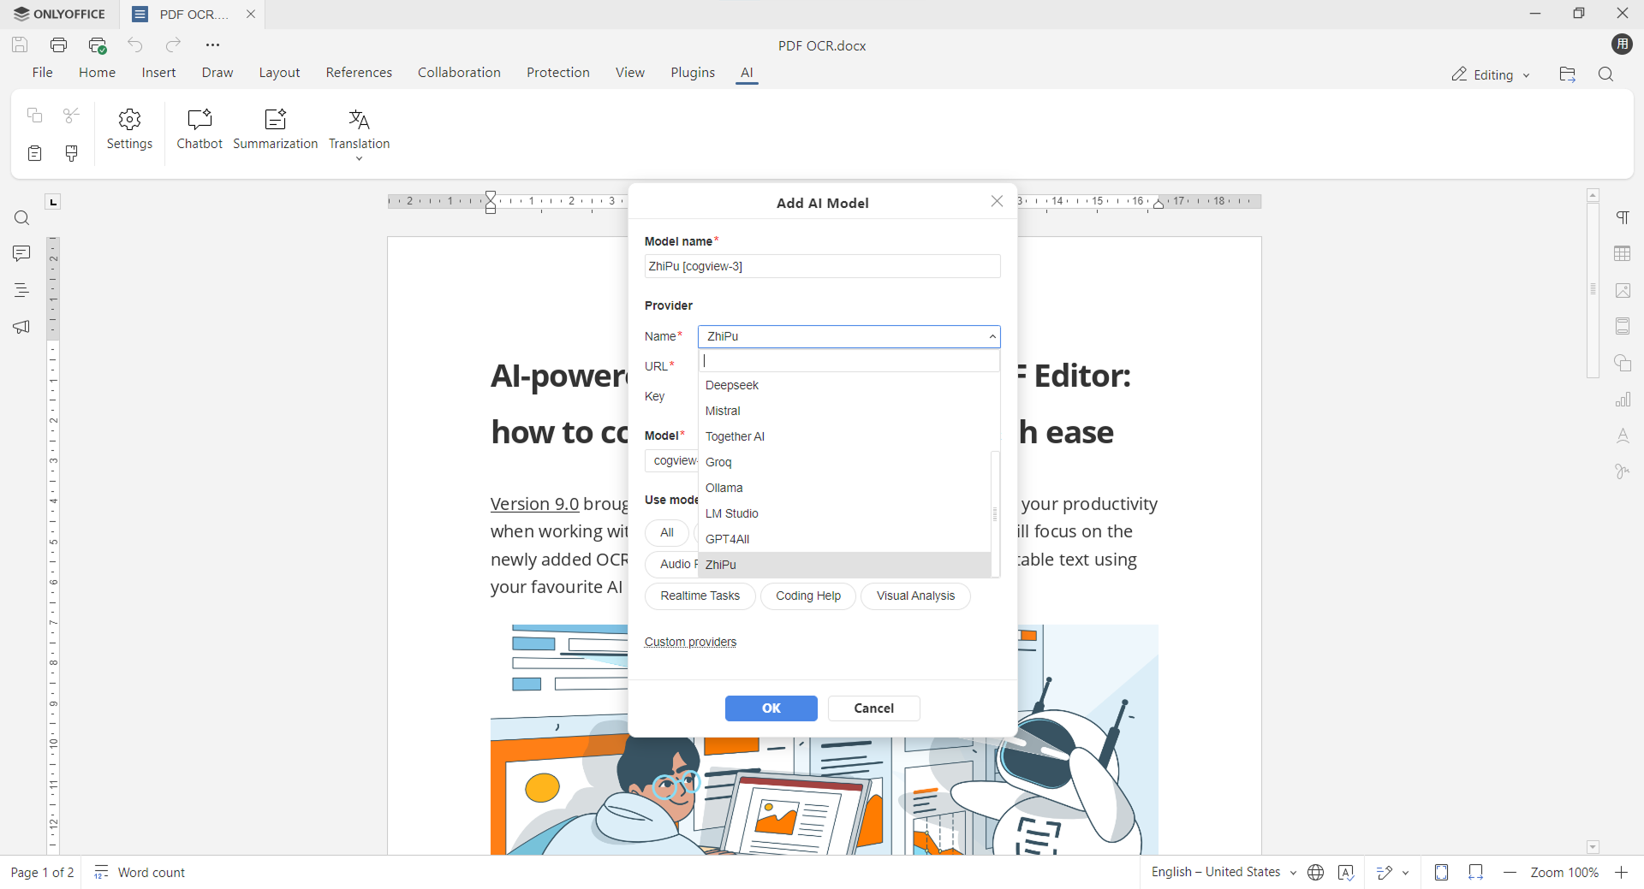
Task: Open the File menu
Action: (42, 73)
